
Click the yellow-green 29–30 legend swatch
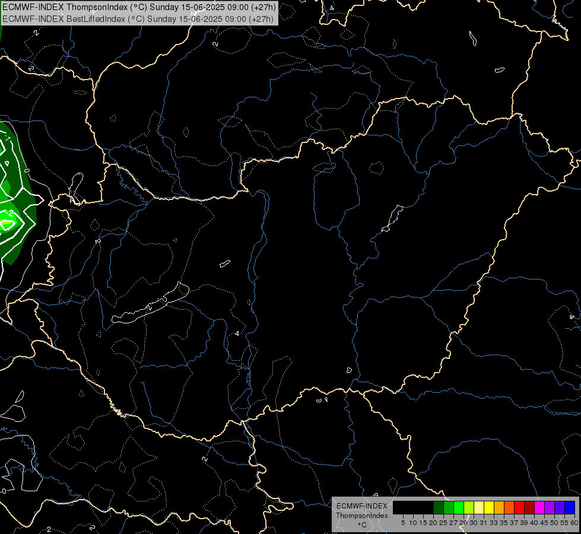[469, 507]
